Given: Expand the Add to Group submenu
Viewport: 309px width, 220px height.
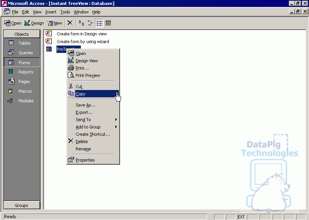Looking at the screenshot, I should pos(93,127).
